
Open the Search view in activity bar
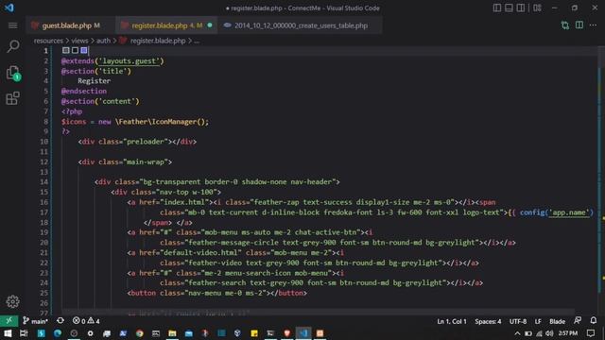click(12, 46)
